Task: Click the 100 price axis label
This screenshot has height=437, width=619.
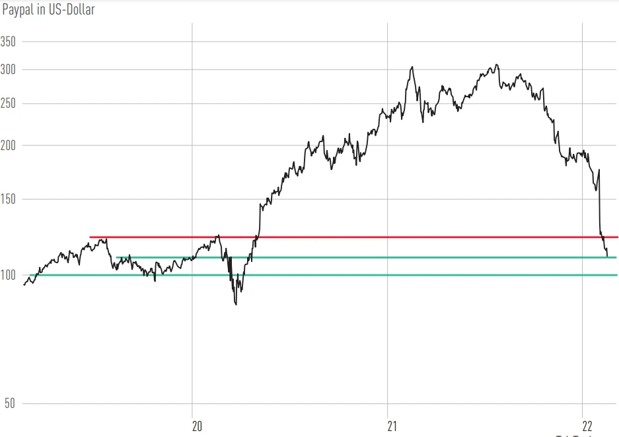Action: [10, 275]
